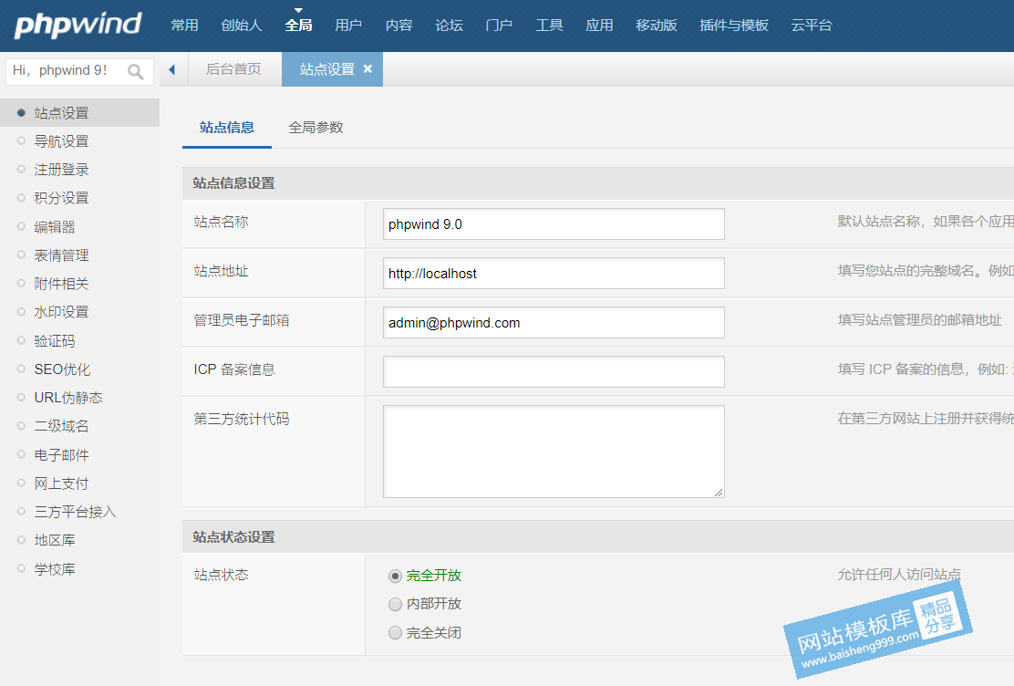Open the 工具 top menu

click(x=550, y=26)
